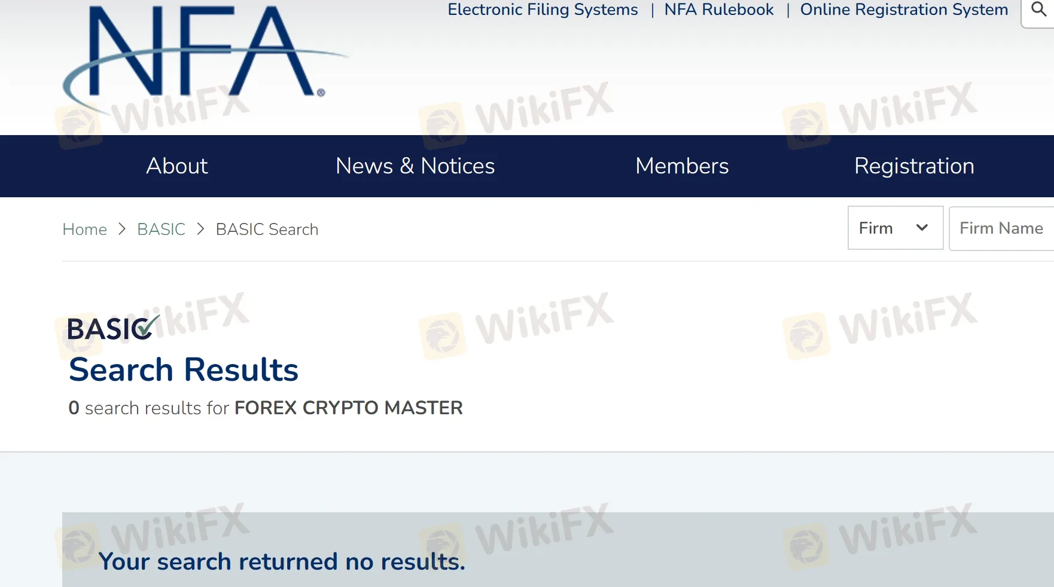This screenshot has height=587, width=1054.
Task: Open the News & Notices menu
Action: (x=415, y=166)
